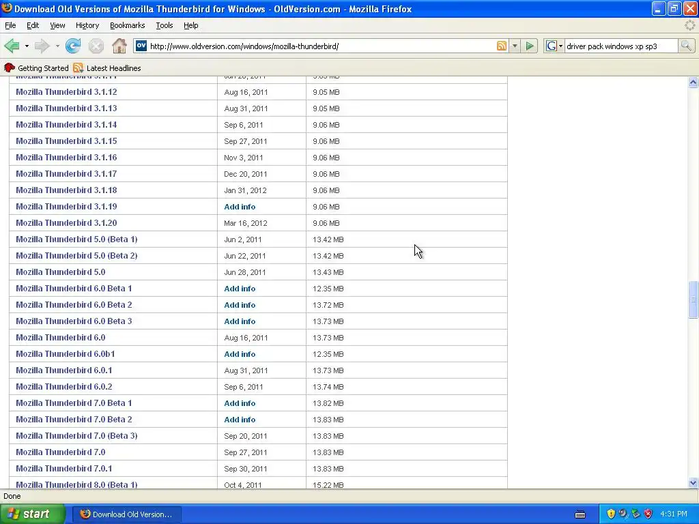Click the search box containing driver pack windows

(x=621, y=46)
